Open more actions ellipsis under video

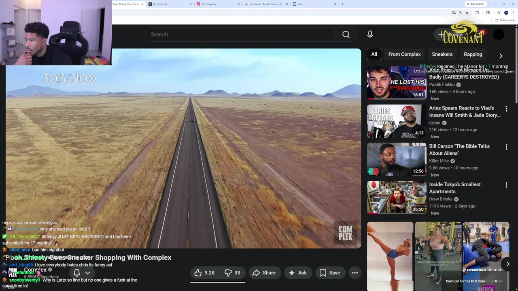coord(355,273)
